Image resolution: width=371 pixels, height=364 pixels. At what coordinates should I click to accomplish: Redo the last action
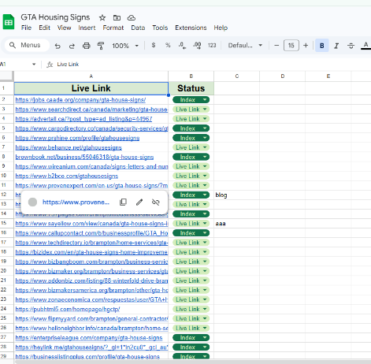pyautogui.click(x=72, y=46)
